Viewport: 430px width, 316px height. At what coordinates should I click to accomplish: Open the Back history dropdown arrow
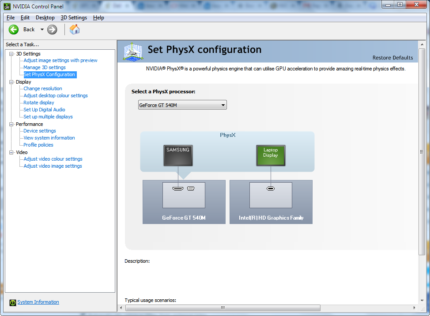click(42, 29)
